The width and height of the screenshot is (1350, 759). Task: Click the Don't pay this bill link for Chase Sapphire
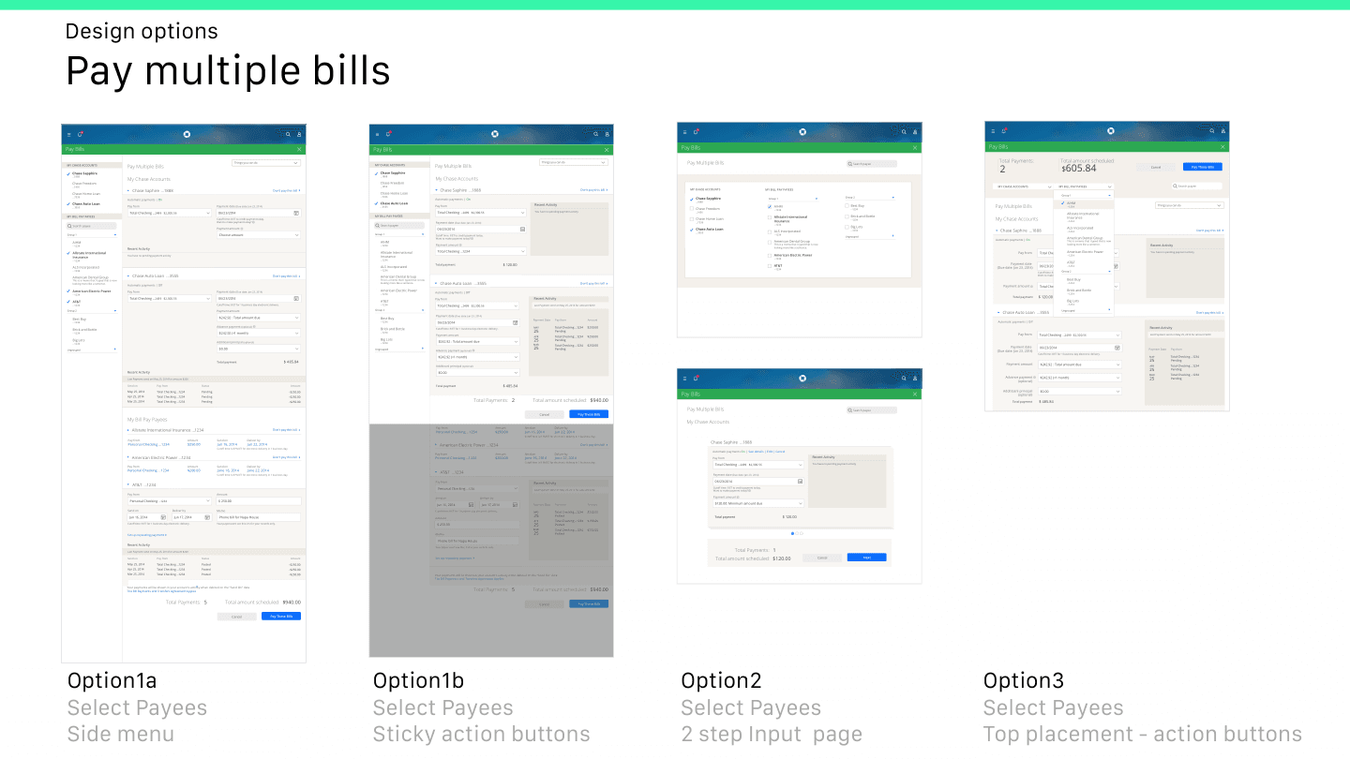(x=287, y=190)
